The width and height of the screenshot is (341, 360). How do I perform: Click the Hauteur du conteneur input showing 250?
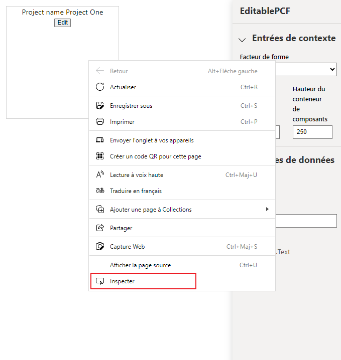click(x=312, y=132)
